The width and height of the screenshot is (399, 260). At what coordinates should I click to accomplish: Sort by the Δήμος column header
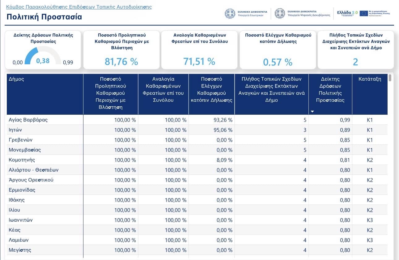coord(17,79)
